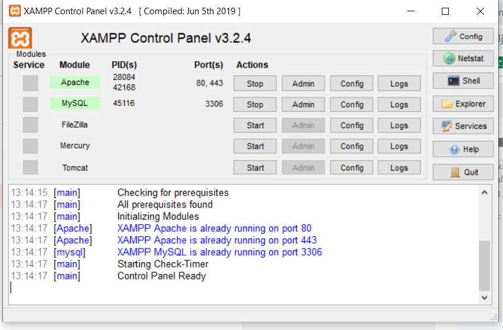The image size is (503, 330).
Task: Click log line 'All prerequisites found'
Action: coord(165,205)
